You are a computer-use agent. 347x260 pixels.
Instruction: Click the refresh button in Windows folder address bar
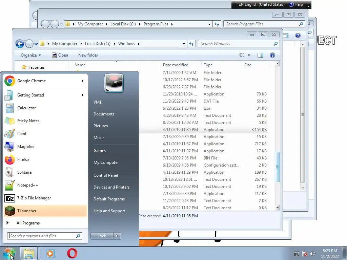[x=191, y=44]
